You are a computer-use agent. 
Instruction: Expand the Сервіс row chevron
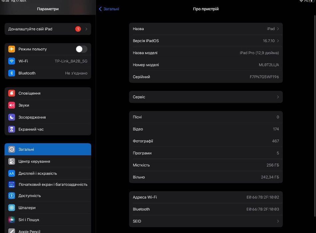278,97
